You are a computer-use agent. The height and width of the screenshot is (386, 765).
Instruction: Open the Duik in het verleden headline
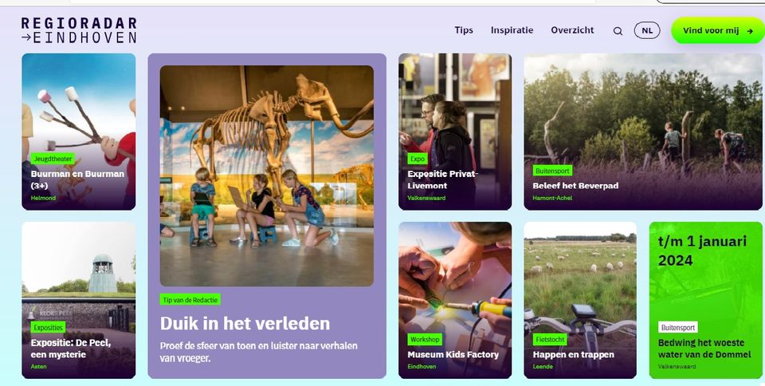tap(245, 324)
